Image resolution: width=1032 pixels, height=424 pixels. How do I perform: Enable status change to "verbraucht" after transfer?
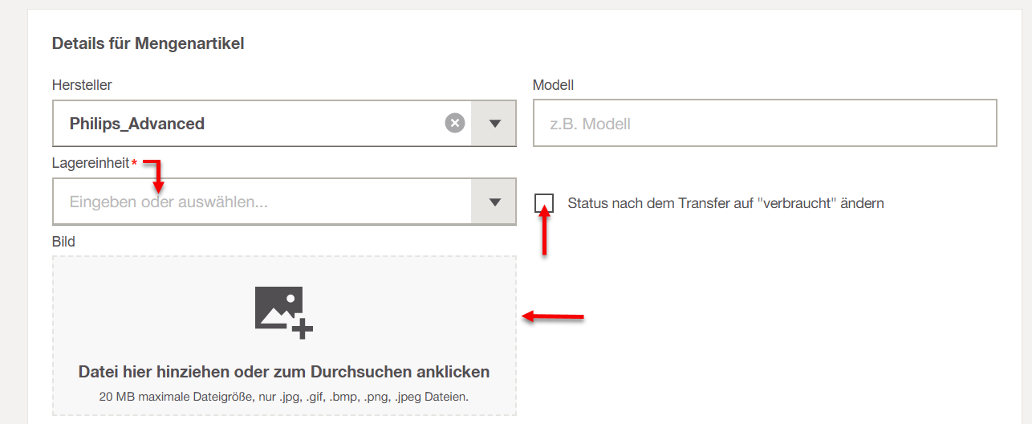(544, 203)
